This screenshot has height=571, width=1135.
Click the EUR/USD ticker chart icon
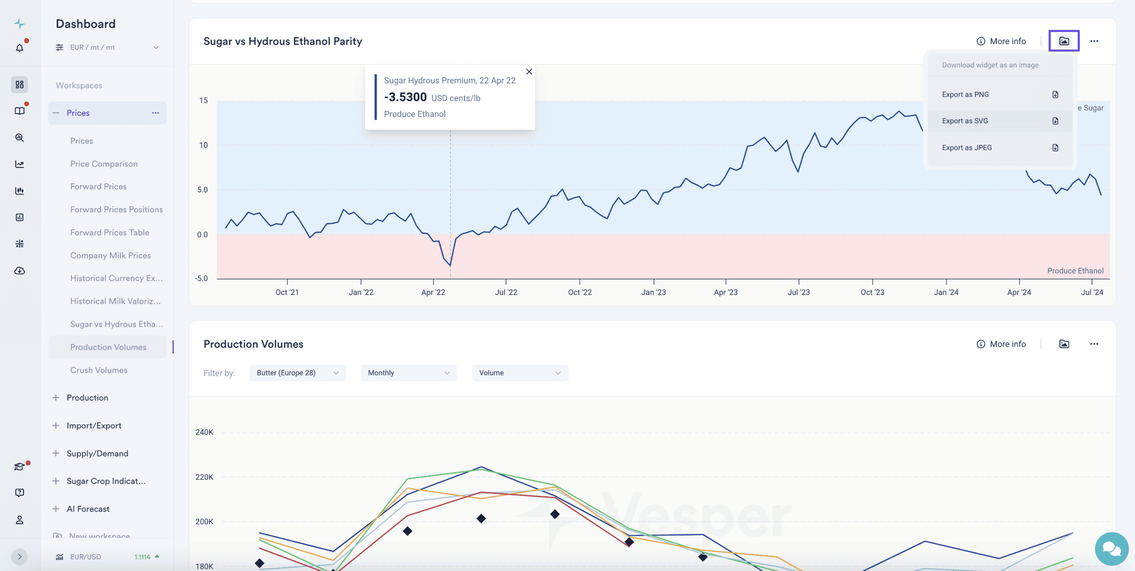point(60,557)
